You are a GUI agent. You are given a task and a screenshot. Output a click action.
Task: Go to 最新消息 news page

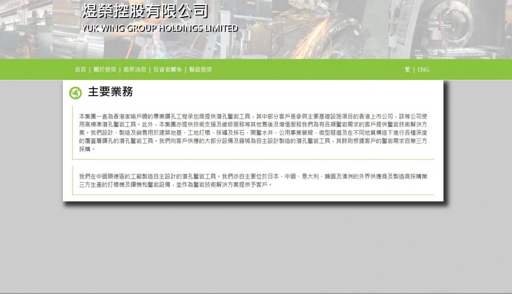[135, 70]
